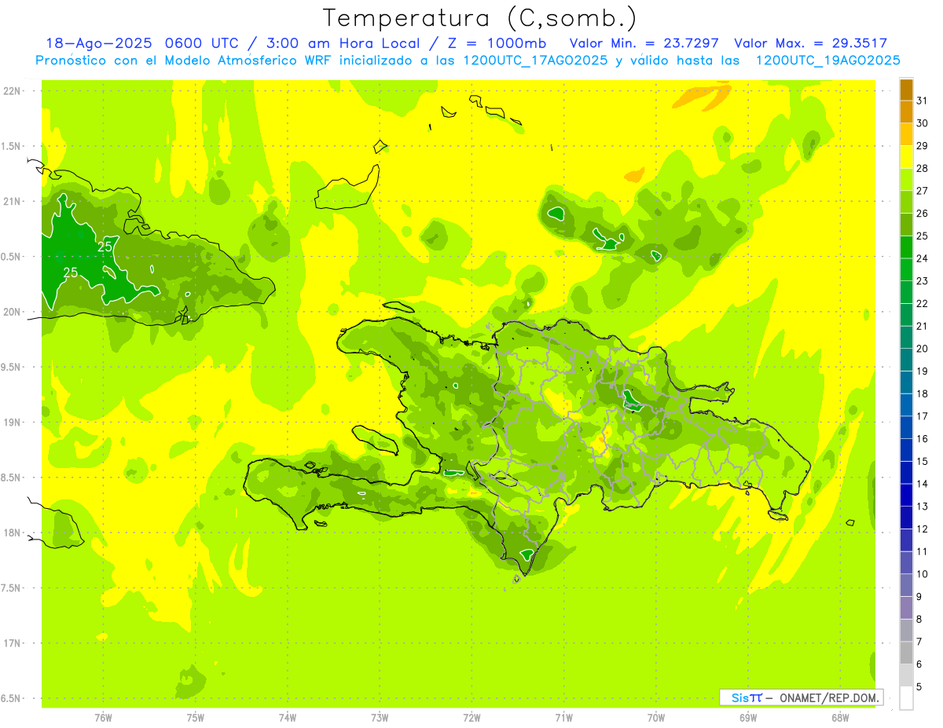The image size is (943, 728).
Task: Pick the purple swatch between 9 and 10
Action: 906,585
